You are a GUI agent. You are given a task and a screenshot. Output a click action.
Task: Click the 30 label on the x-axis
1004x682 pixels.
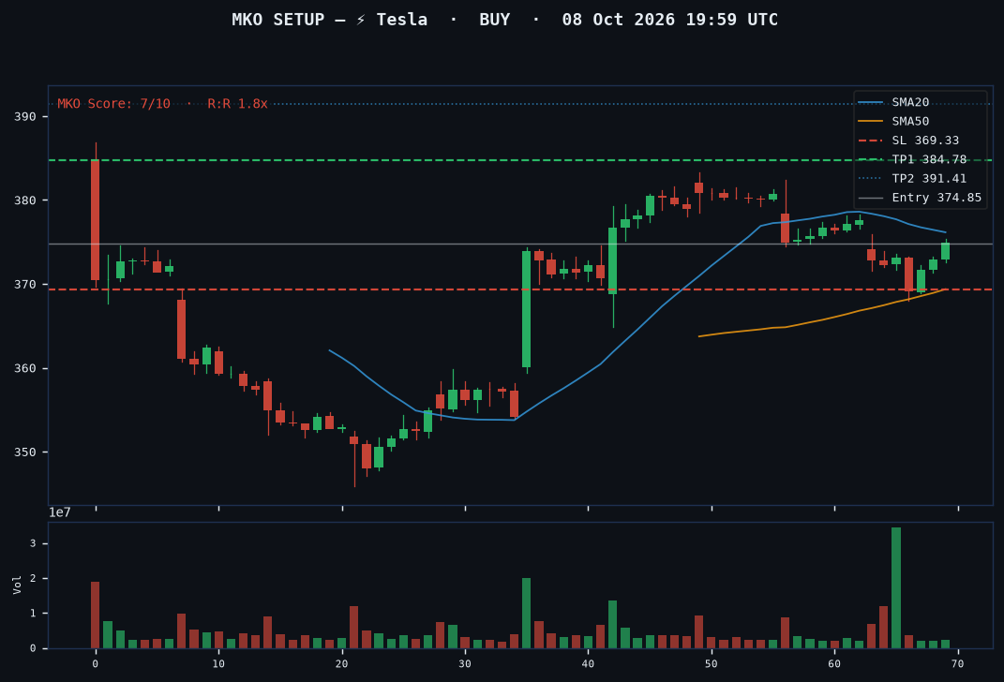(x=465, y=664)
